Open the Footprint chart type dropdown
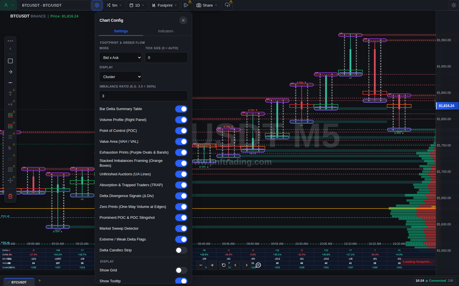 click(x=164, y=5)
